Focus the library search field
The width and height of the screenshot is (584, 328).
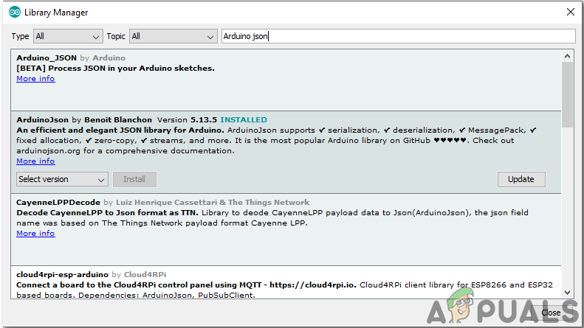(399, 36)
